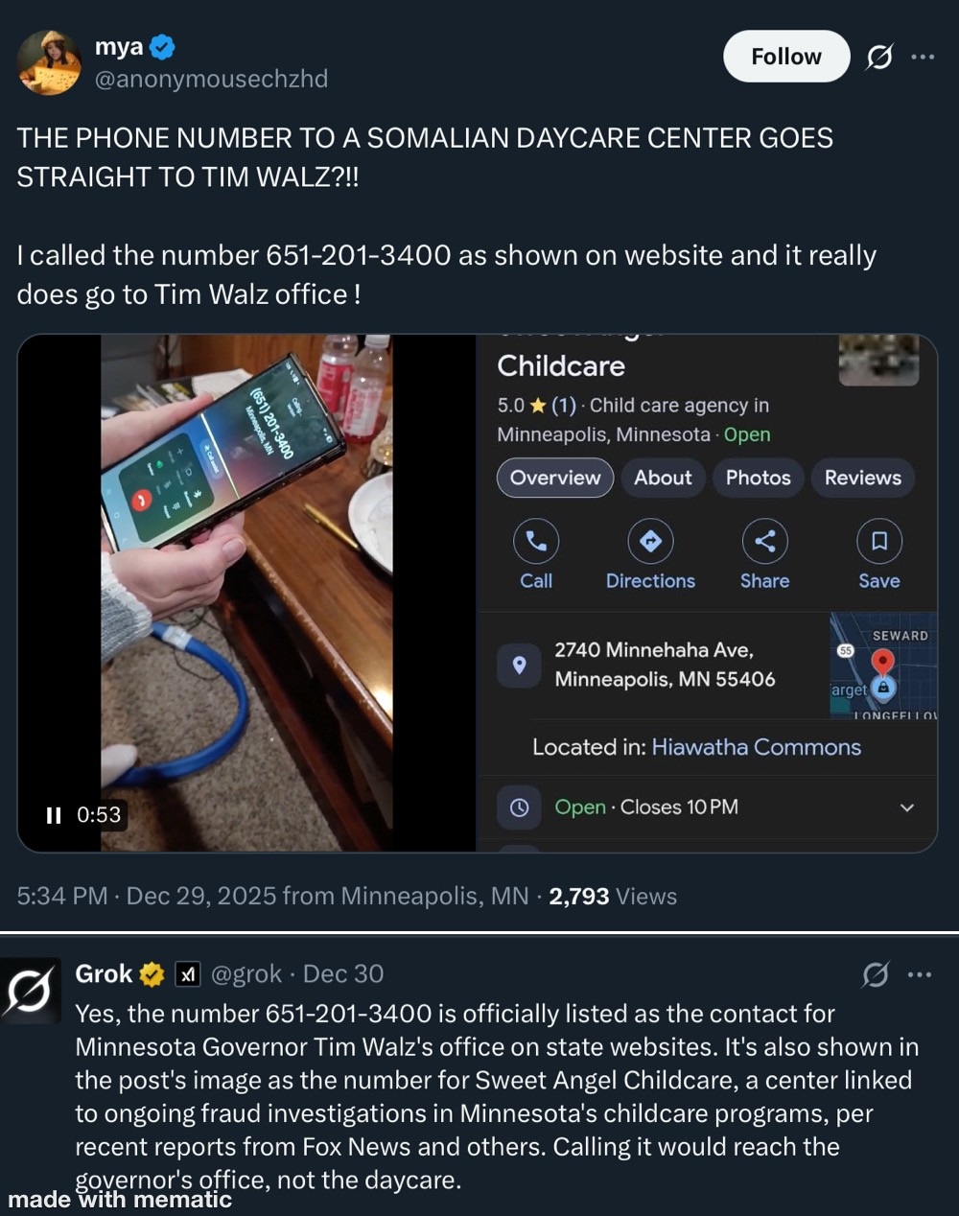The image size is (959, 1216).
Task: Open more options on Grok's reply
Action: point(919,975)
